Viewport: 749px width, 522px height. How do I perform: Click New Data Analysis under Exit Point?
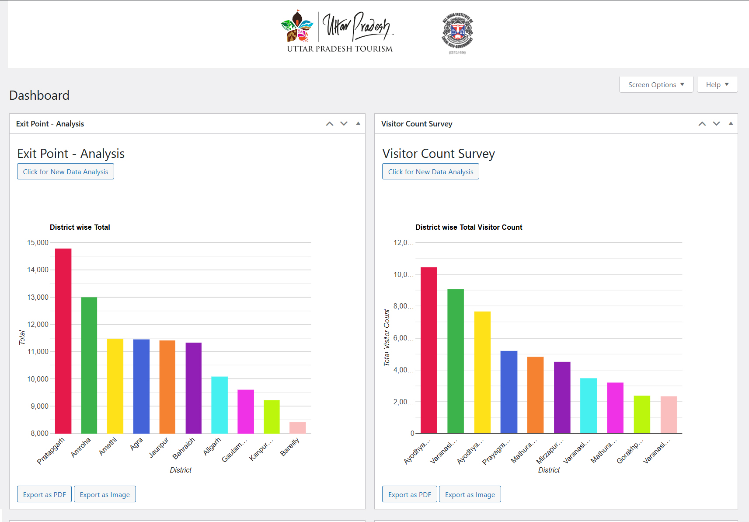pos(66,172)
